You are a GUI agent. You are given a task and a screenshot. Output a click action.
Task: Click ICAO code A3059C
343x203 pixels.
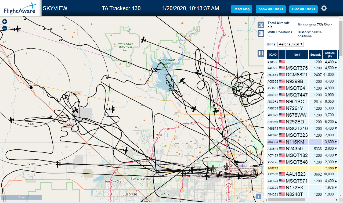(x=273, y=62)
